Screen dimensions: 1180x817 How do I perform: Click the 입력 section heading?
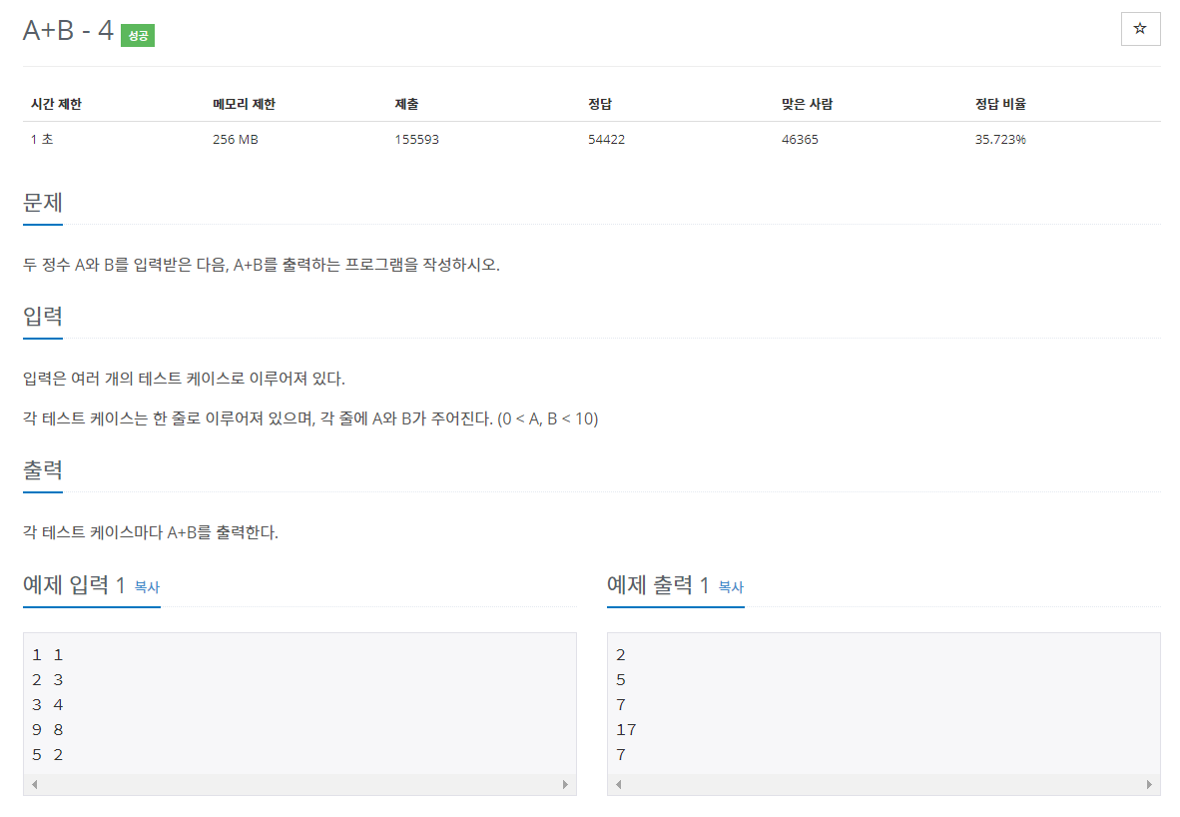[43, 317]
